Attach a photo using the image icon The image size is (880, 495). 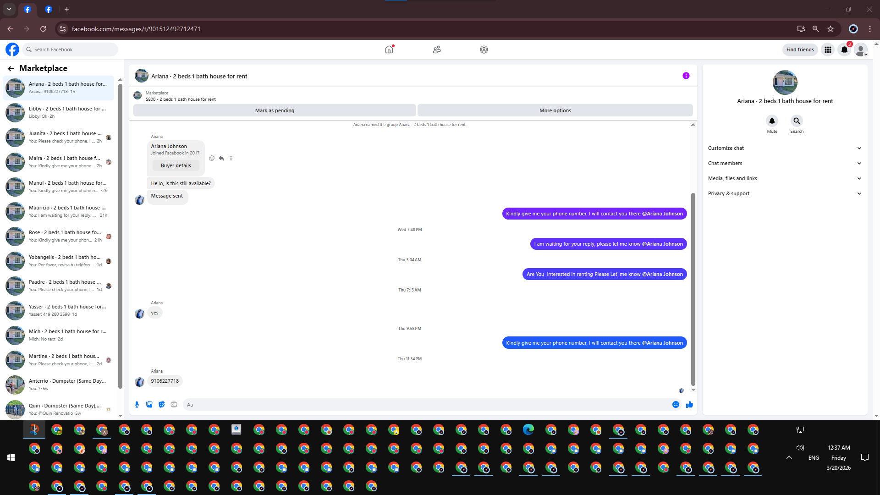pos(149,404)
